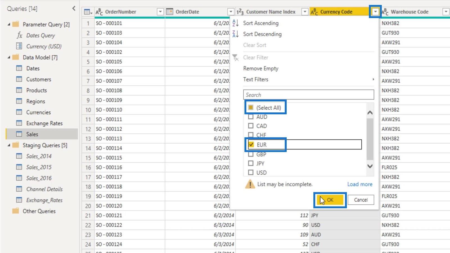Click the Search box in the filter
This screenshot has height=253, width=450.
(309, 95)
